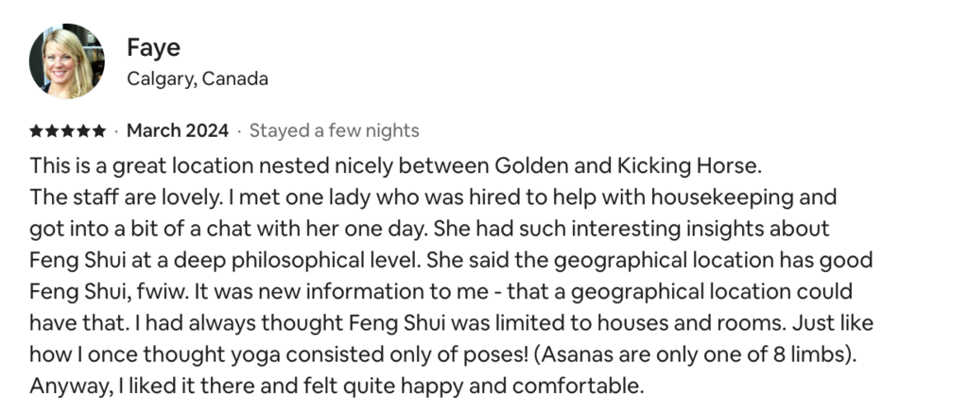Select the Calgary, Canada location text
This screenshot has height=412, width=968.
[x=198, y=78]
